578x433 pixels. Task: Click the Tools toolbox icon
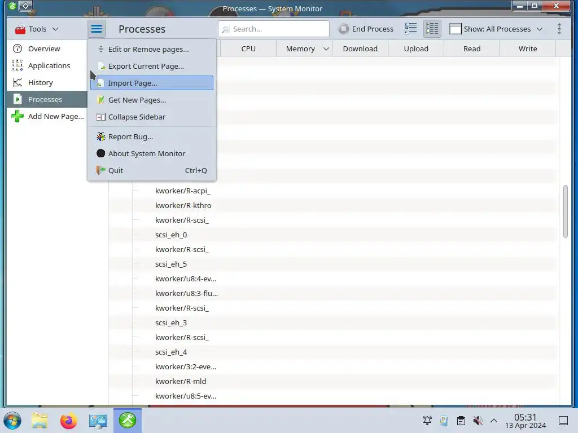click(20, 29)
